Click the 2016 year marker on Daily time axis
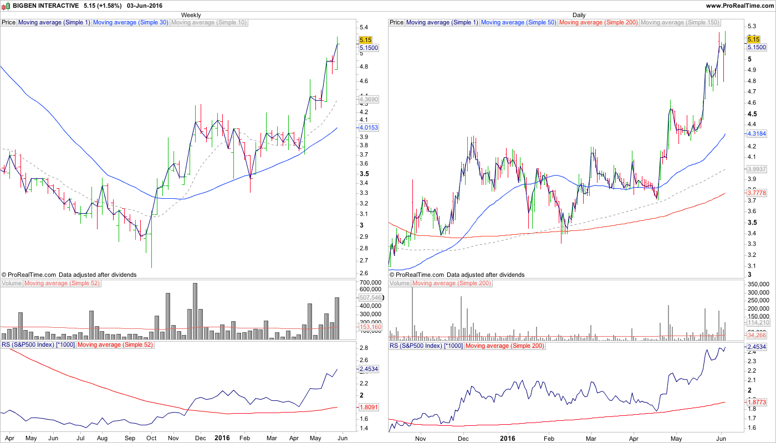The height and width of the screenshot is (443, 776). (x=507, y=438)
